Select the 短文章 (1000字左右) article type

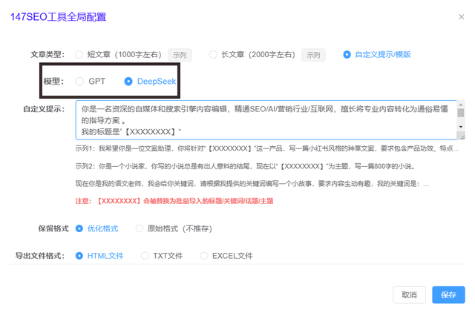click(80, 54)
